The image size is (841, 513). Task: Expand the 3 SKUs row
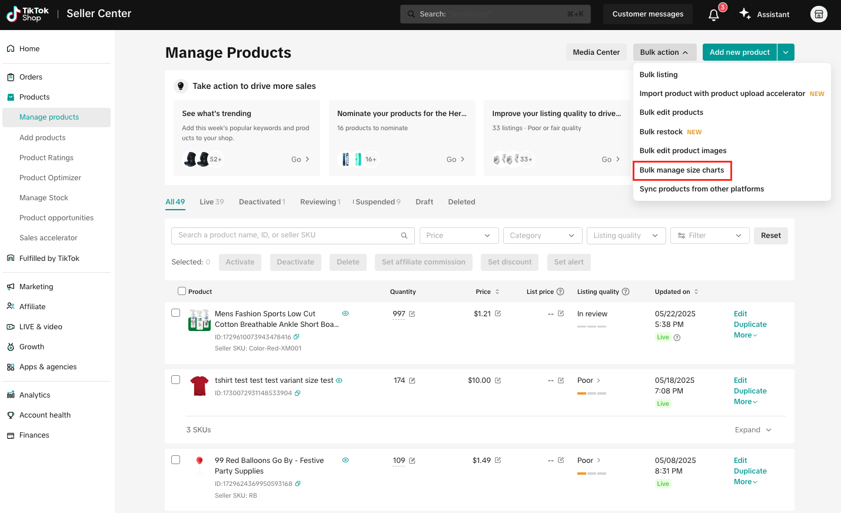click(x=753, y=430)
